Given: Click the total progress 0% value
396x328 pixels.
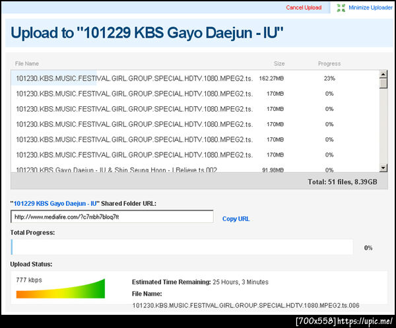Looking at the screenshot, I should point(368,247).
